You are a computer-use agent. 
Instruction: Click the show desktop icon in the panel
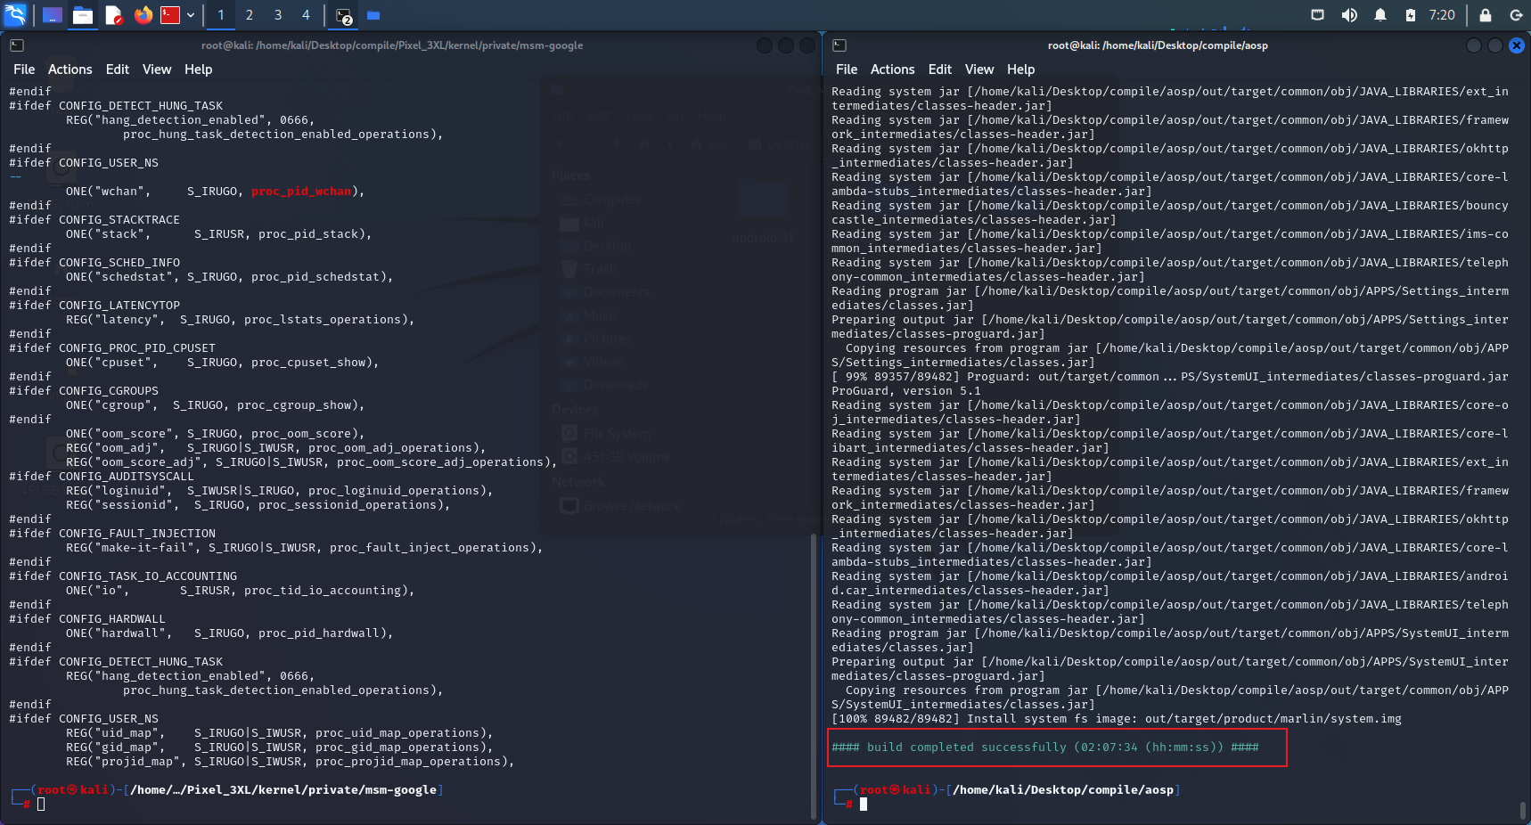click(x=53, y=15)
